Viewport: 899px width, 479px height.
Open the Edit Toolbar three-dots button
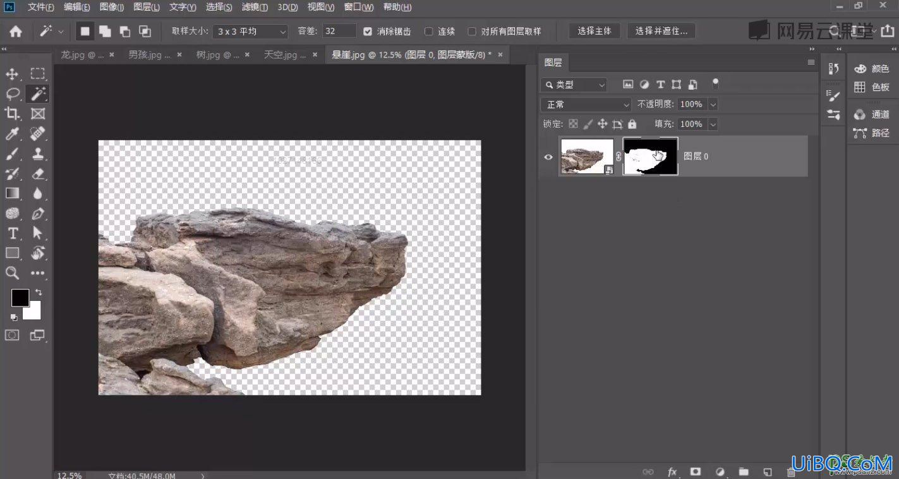(x=38, y=273)
